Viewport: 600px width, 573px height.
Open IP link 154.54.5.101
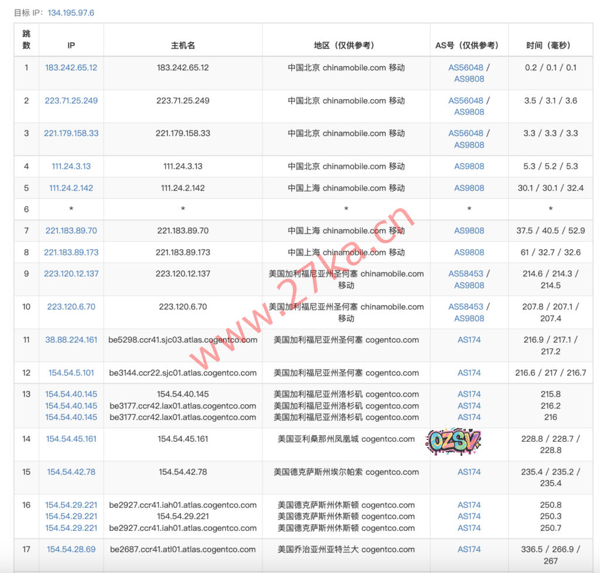pos(71,373)
